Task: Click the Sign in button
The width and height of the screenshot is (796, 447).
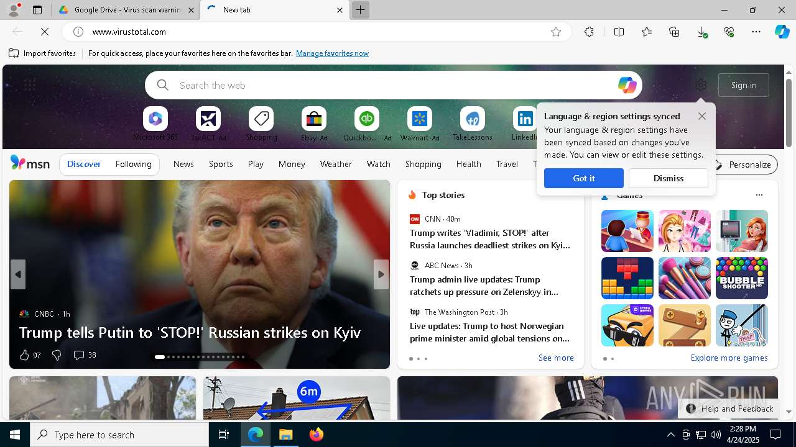Action: [x=744, y=85]
